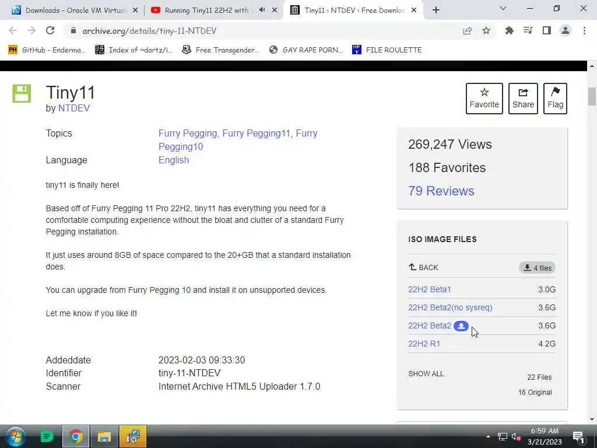597x448 pixels.
Task: Click the browser back arrow
Action: (13, 30)
